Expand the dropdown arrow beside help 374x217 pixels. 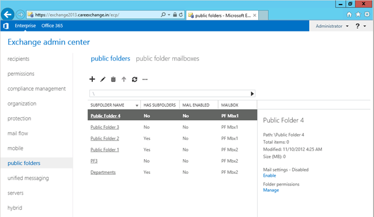click(365, 26)
